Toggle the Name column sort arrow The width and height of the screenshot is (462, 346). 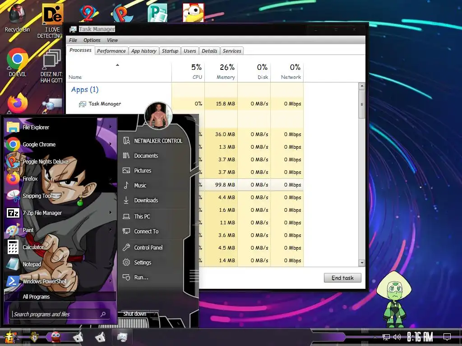coord(118,65)
